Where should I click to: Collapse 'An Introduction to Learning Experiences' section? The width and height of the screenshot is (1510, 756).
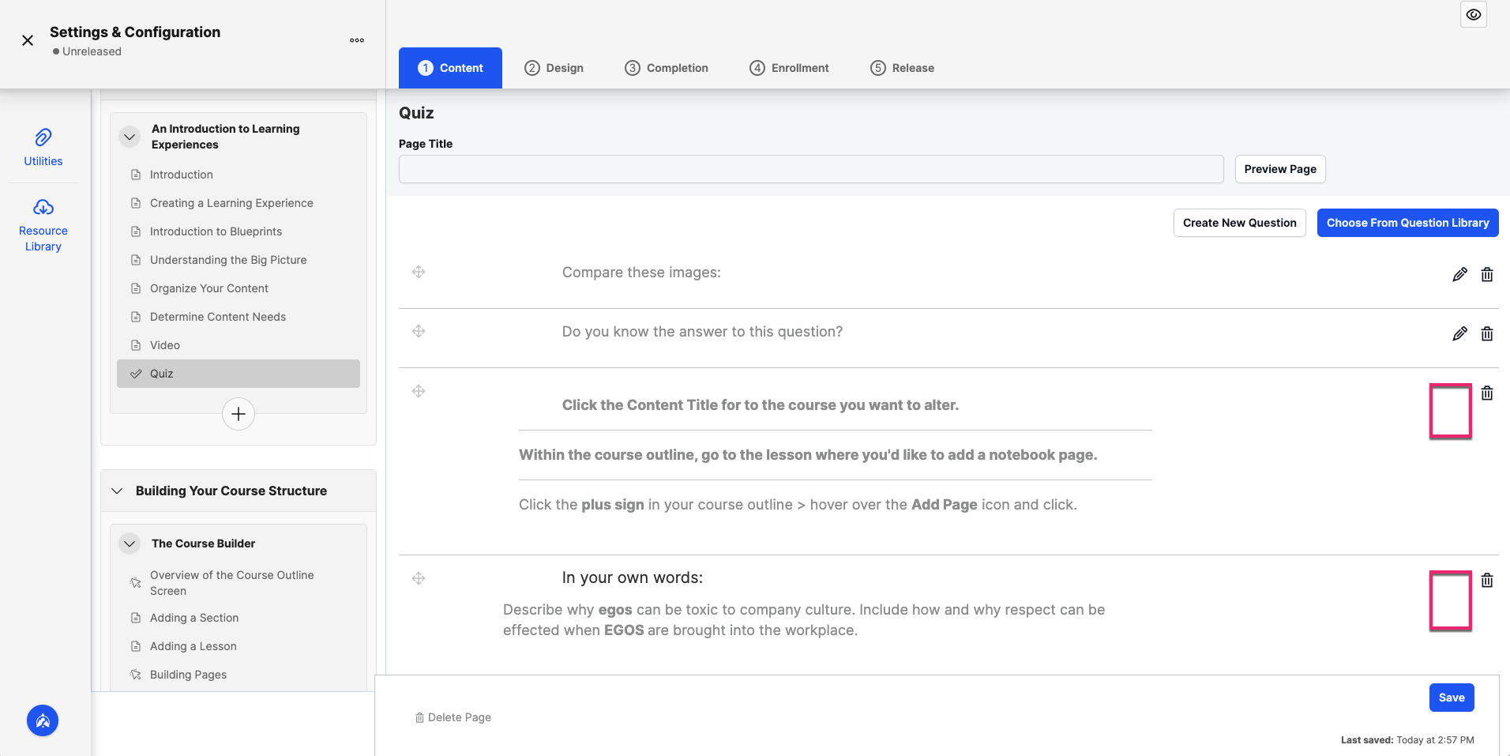tap(130, 136)
